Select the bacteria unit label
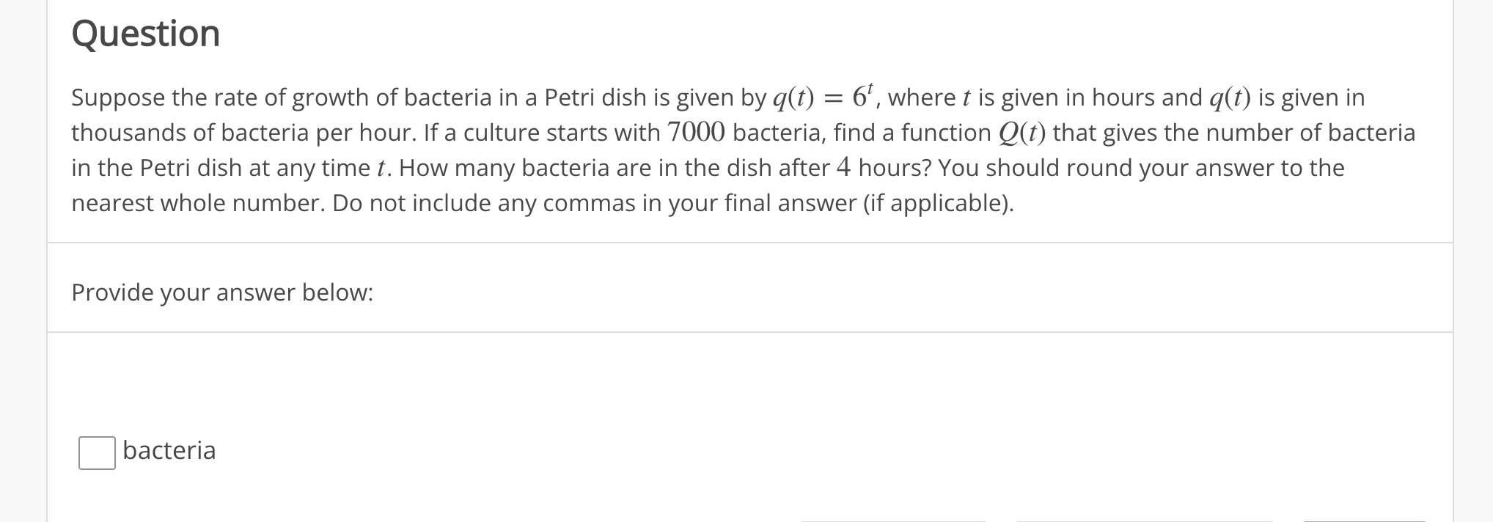1493x522 pixels. (169, 451)
